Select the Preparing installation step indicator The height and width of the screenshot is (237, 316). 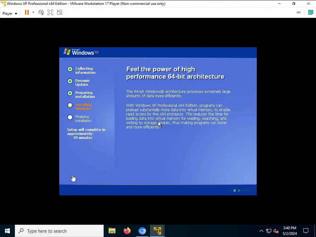(x=70, y=93)
